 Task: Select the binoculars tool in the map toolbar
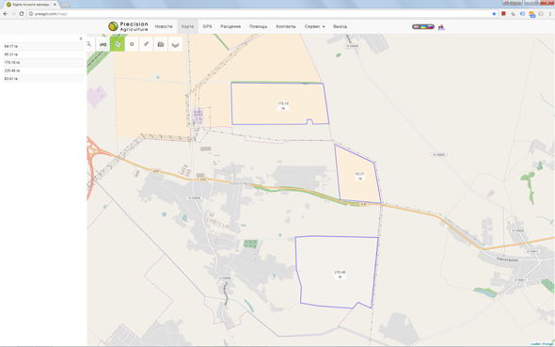coord(103,44)
